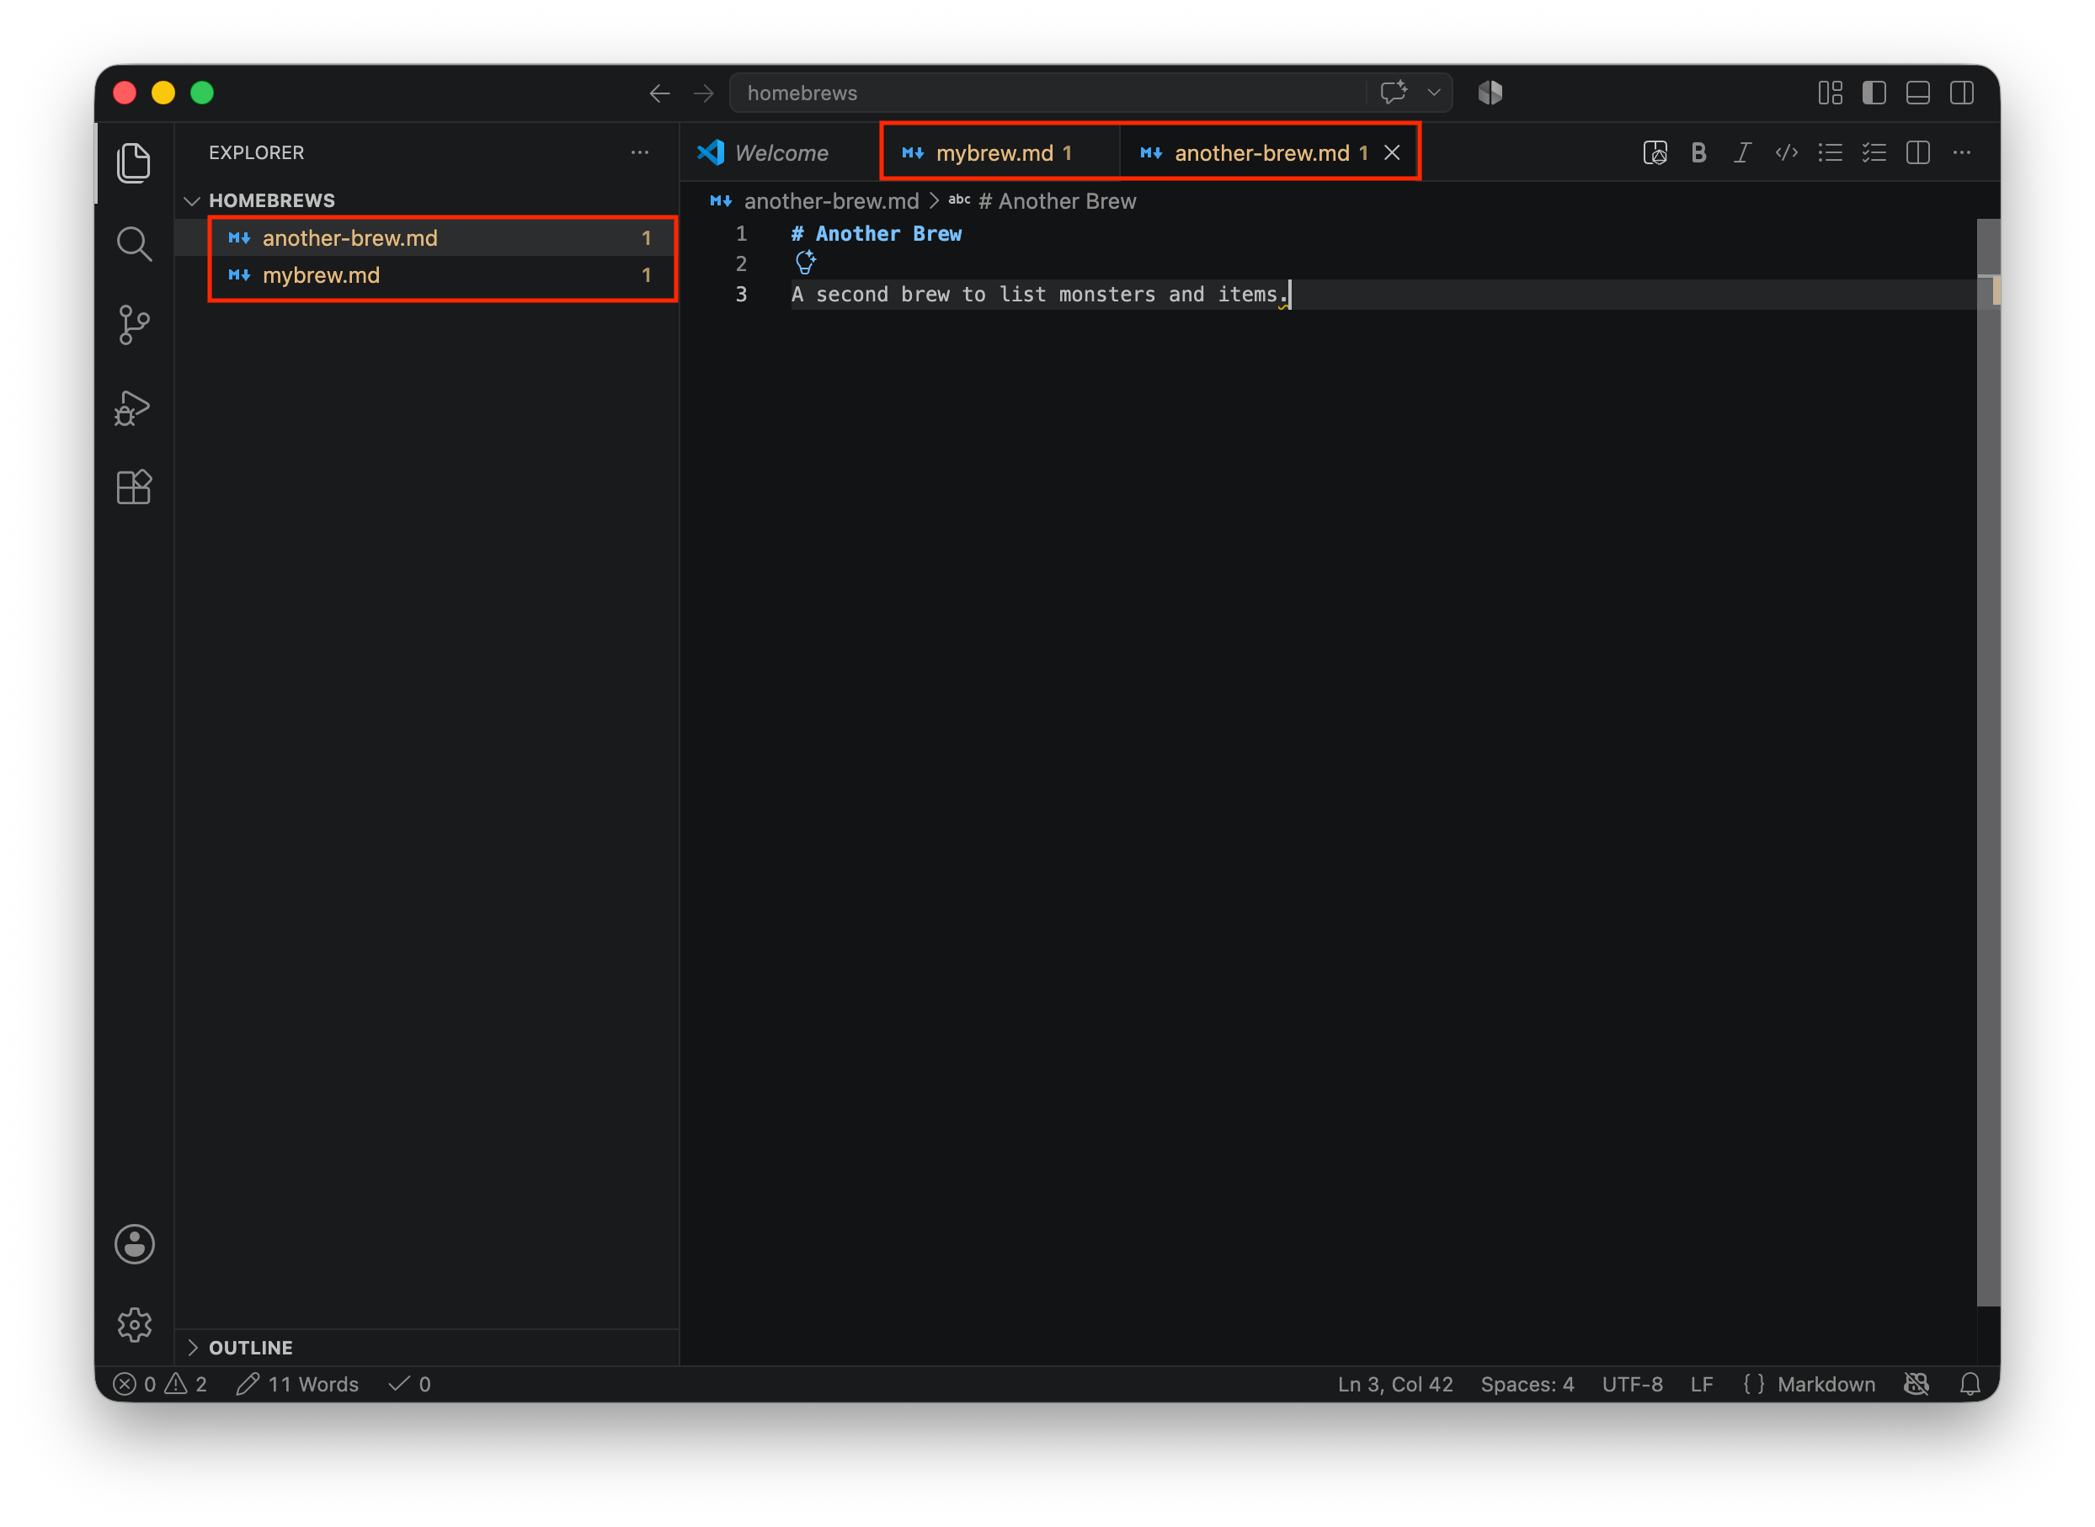Viewport: 2095px width, 1527px height.
Task: Click the 'A second brew' text line
Action: tap(1039, 294)
